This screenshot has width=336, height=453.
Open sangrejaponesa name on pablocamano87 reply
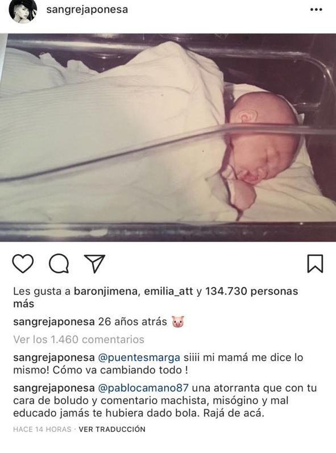click(x=54, y=388)
